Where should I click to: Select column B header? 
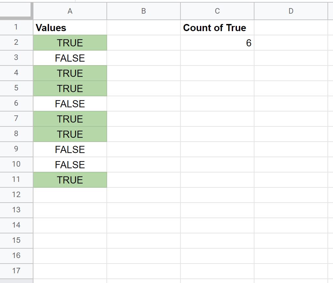[x=143, y=11]
